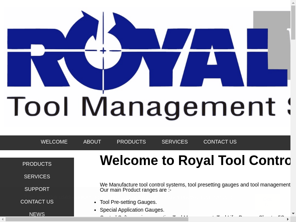Open SUPPORT in the left sidebar
Image resolution: width=296 pixels, height=222 pixels.
(x=37, y=189)
